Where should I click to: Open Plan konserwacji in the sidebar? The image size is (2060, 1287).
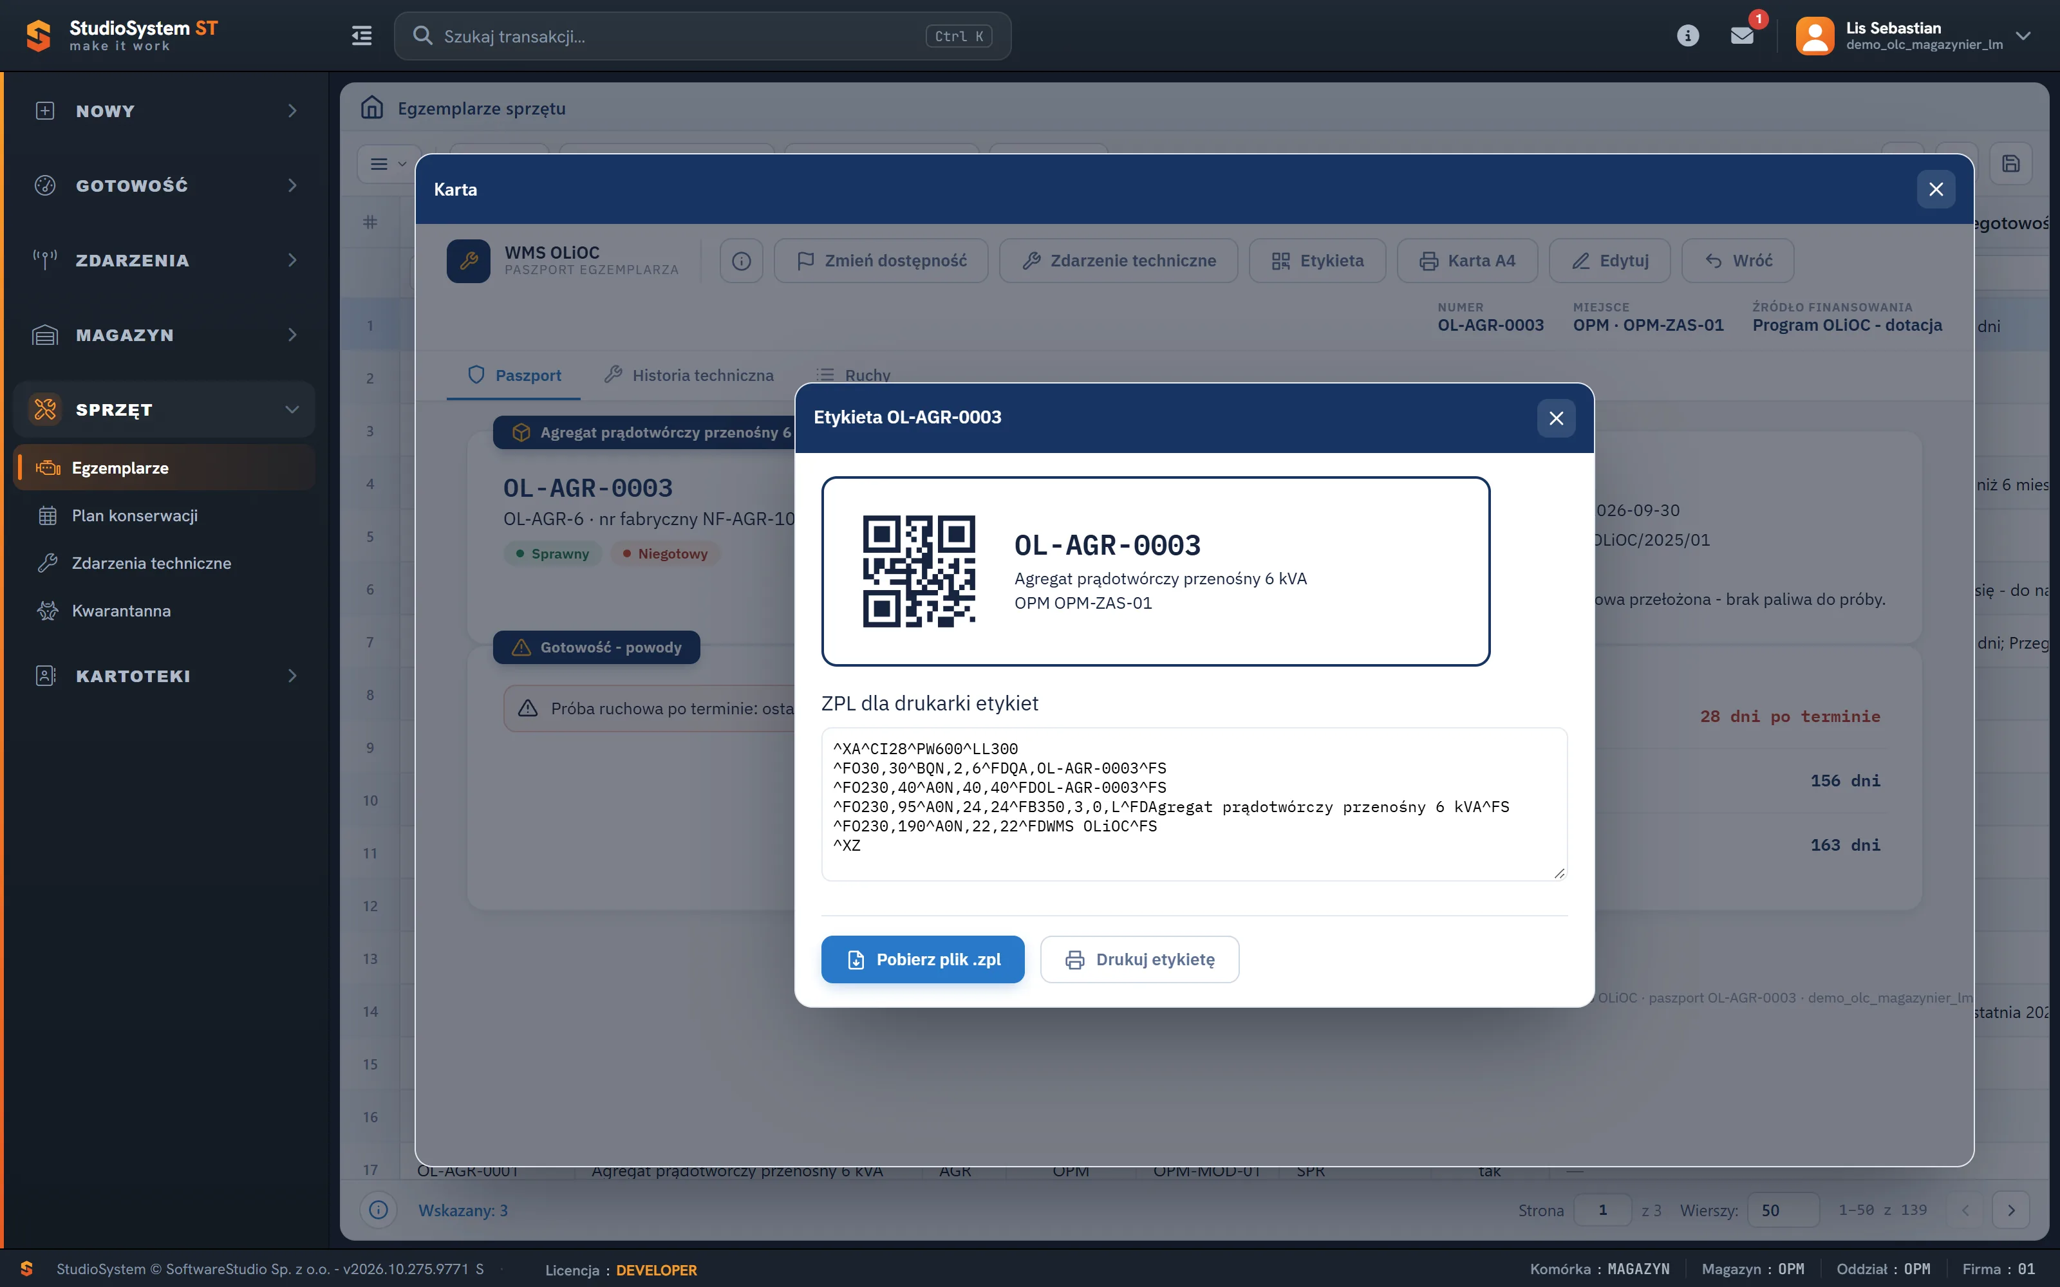tap(164, 515)
